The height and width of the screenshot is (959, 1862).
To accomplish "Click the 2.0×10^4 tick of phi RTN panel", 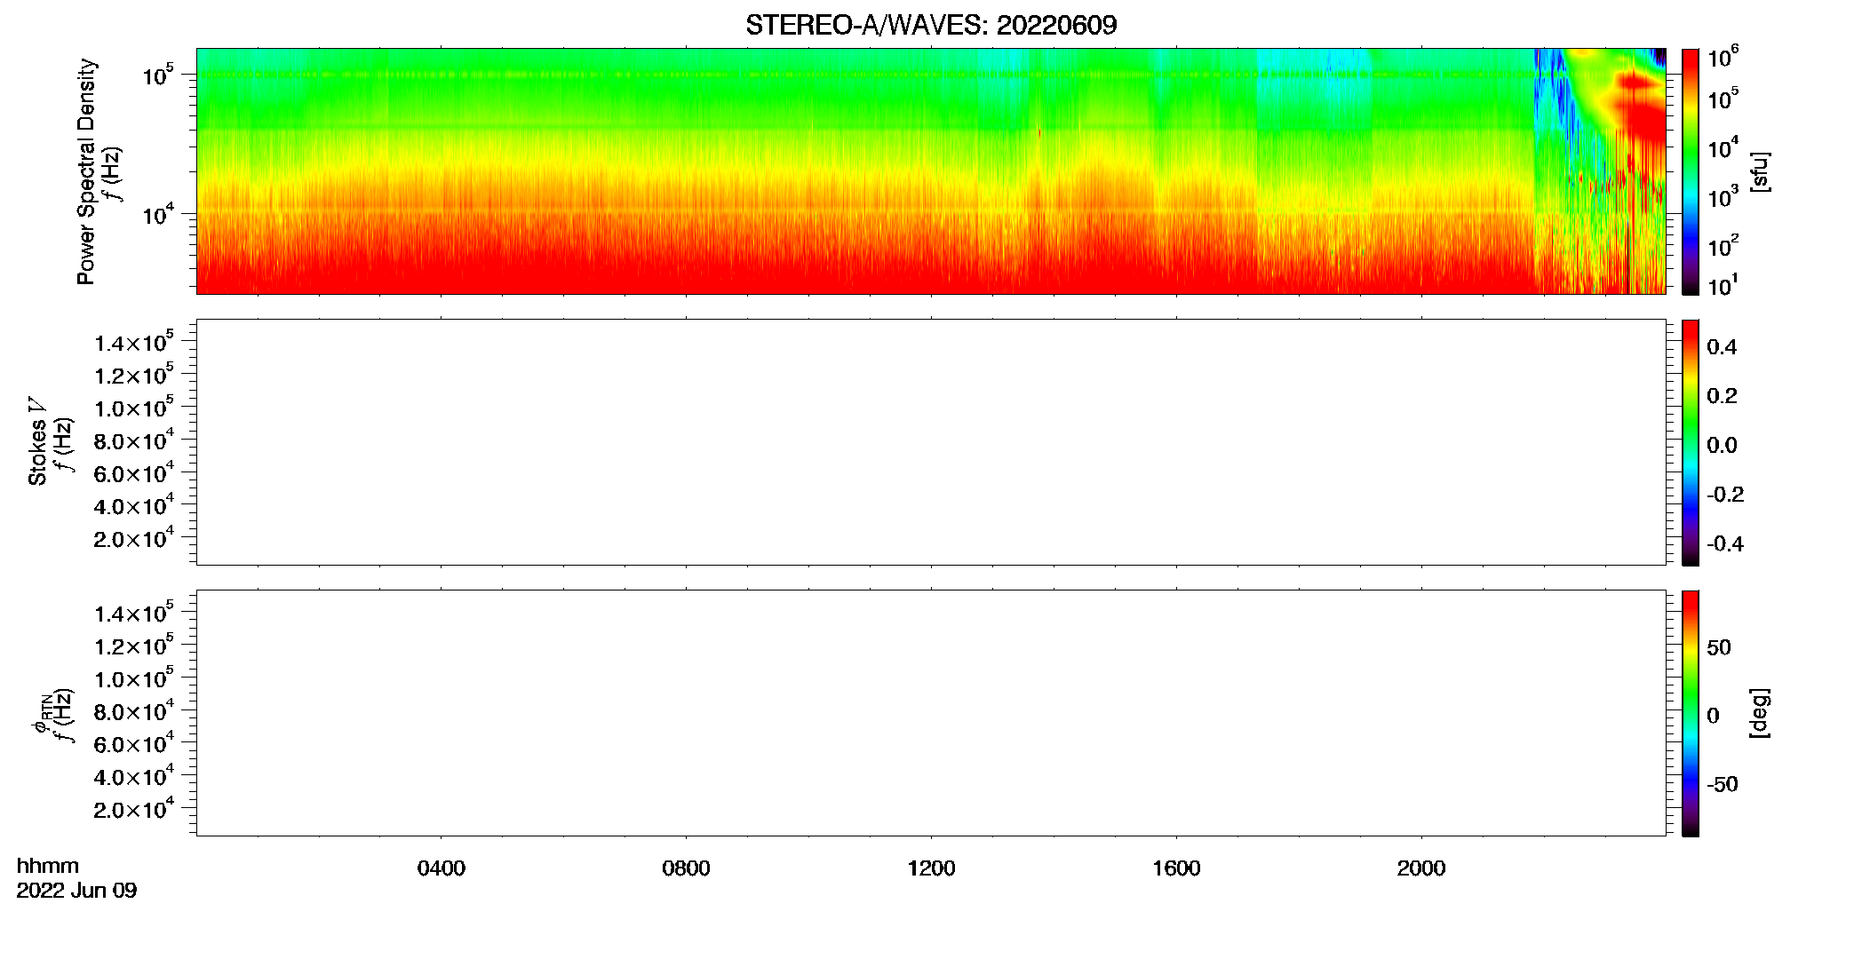I will 134,808.
